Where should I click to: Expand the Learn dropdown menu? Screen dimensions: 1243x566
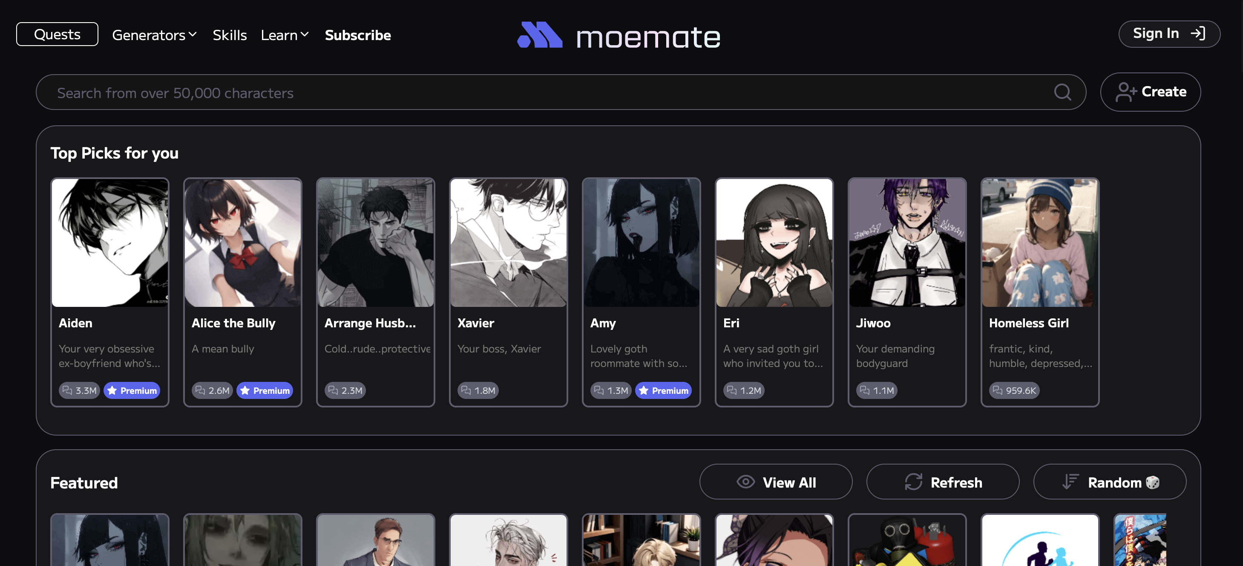(x=284, y=33)
